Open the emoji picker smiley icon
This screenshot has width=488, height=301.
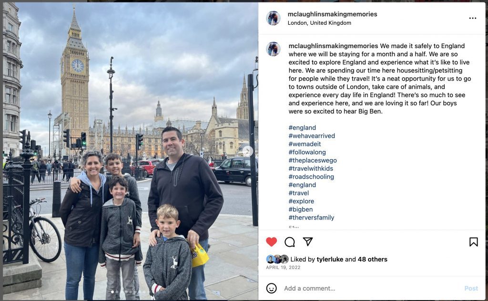pyautogui.click(x=271, y=288)
